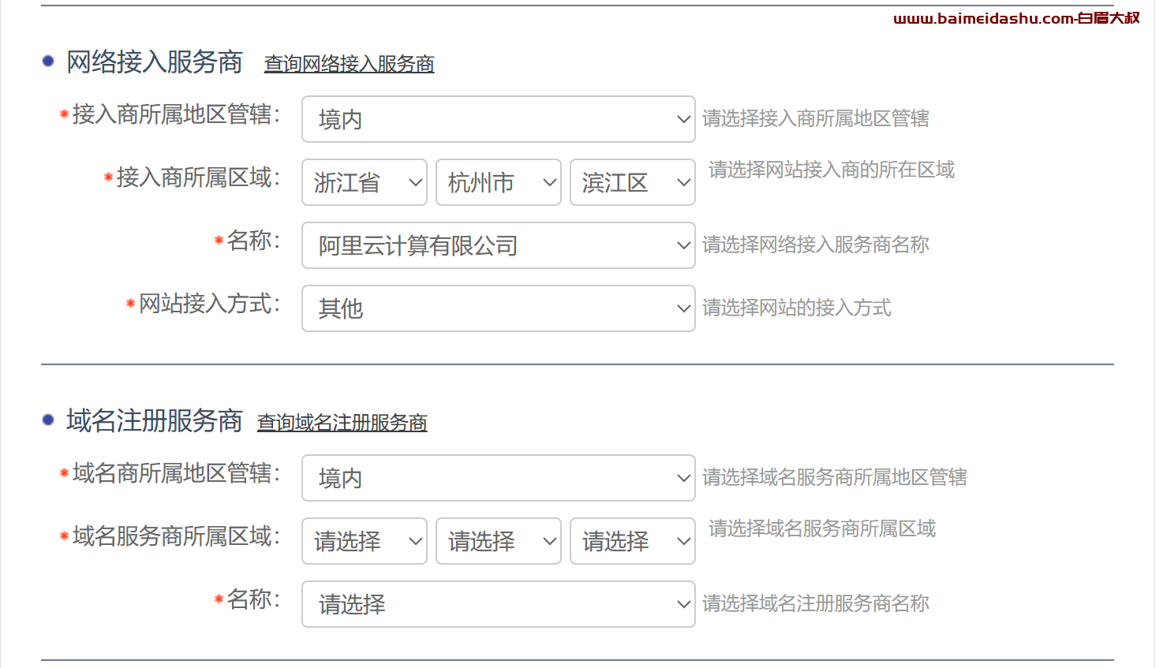Viewport: 1163px width, 668px height.
Task: Open 域名商所属地区管辖 dropdown showing 境内
Action: (x=498, y=478)
